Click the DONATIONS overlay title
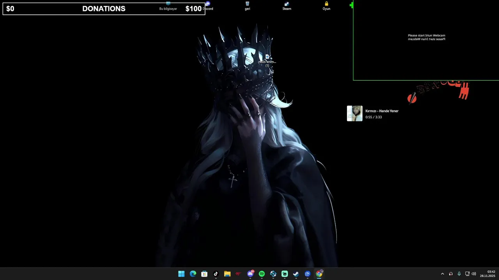 pyautogui.click(x=104, y=9)
